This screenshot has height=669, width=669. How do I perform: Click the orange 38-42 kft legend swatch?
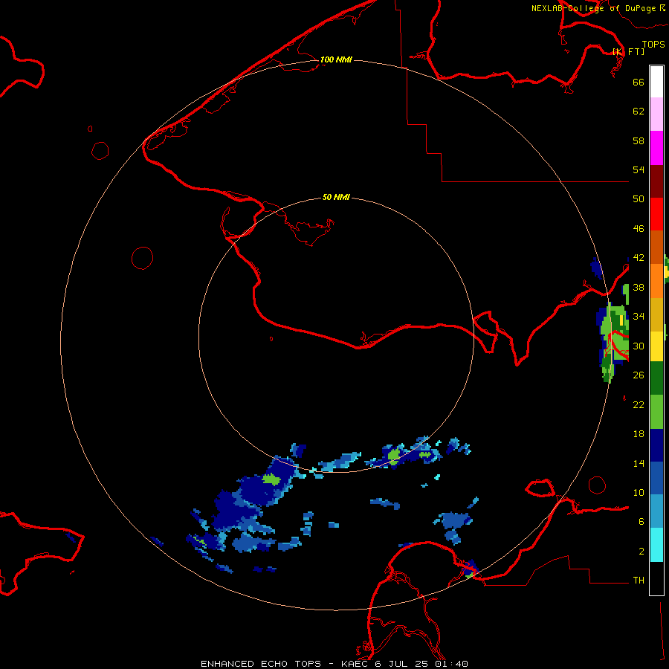point(656,280)
